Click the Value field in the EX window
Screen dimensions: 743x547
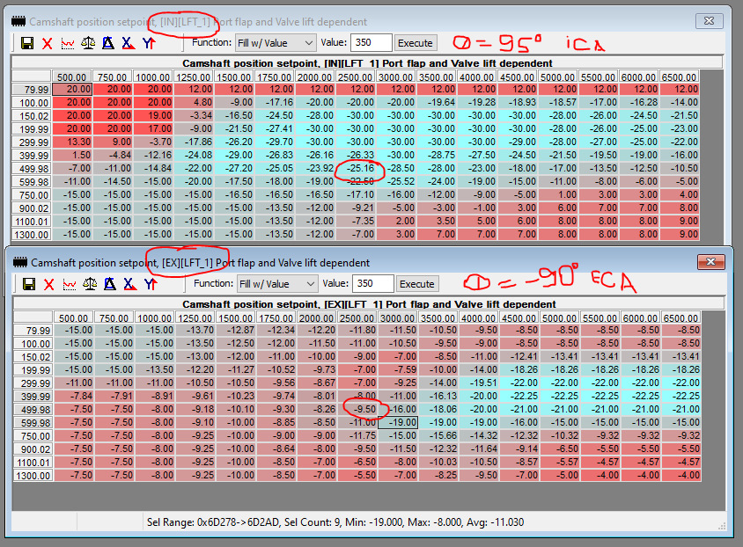tap(372, 284)
